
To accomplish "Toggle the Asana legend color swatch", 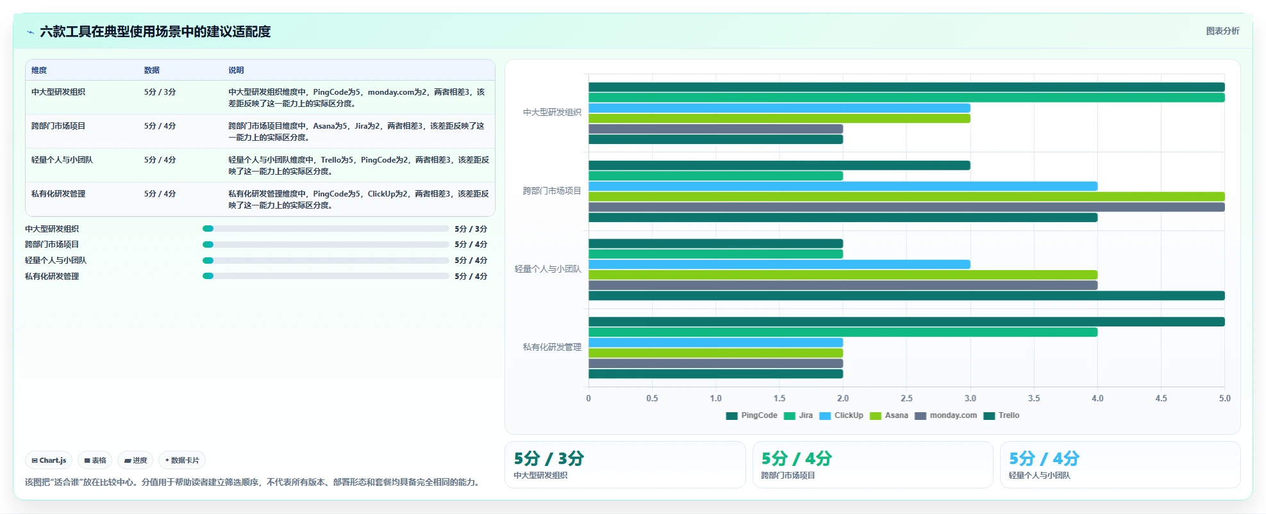I will coord(876,416).
